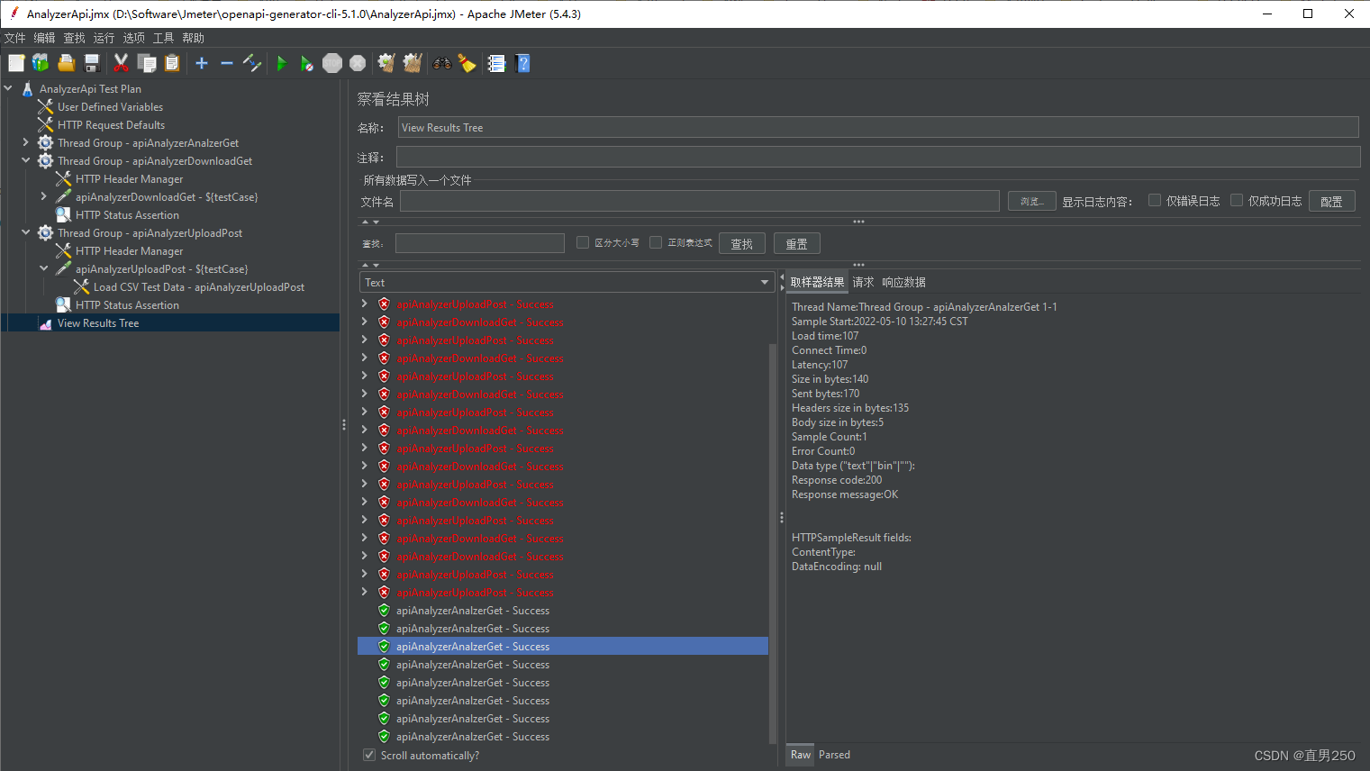Click the Paste clipboard icon
1370x771 pixels.
point(172,63)
